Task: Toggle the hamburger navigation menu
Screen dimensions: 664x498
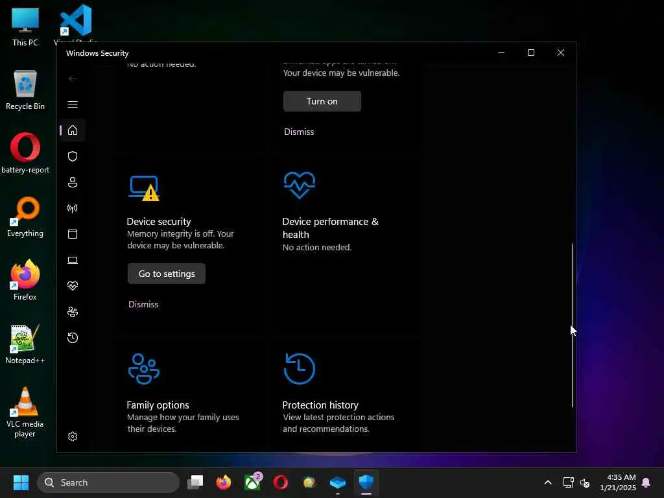Action: 73,104
